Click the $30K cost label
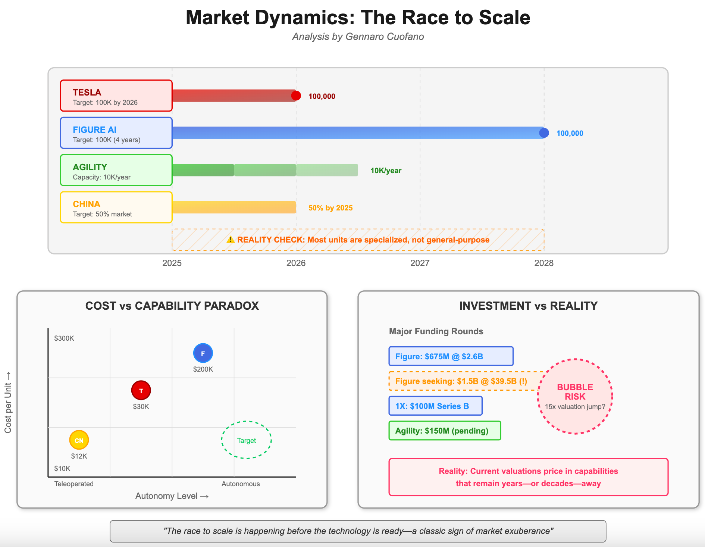The width and height of the screenshot is (705, 547). pyautogui.click(x=141, y=407)
